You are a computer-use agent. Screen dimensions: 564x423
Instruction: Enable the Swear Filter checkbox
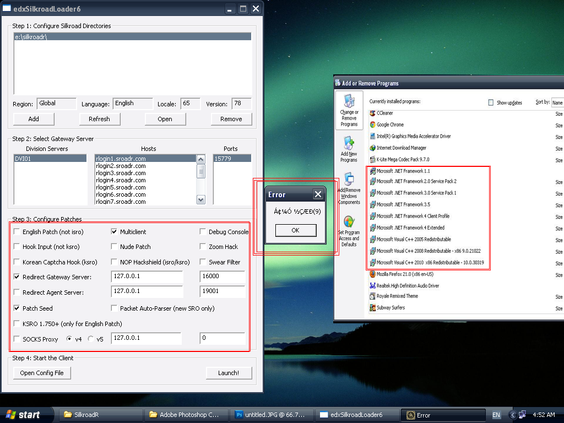203,262
